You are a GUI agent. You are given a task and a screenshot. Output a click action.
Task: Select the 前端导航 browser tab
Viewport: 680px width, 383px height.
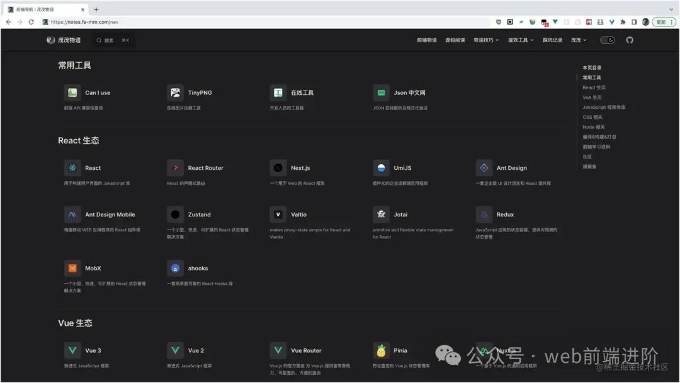(47, 9)
